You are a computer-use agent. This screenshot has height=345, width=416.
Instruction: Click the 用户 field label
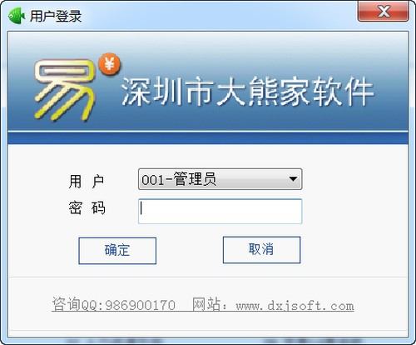pyautogui.click(x=87, y=182)
